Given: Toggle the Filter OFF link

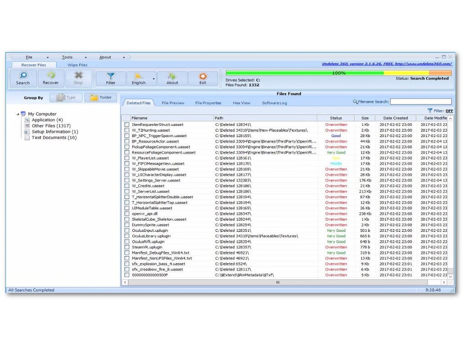Looking at the screenshot, I should click(x=449, y=111).
